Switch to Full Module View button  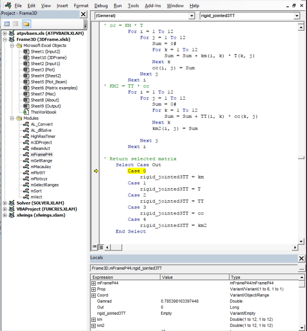[101, 247]
